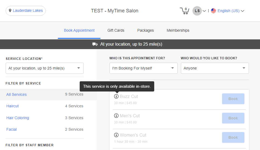Open the shopping cart icon

coord(185,11)
